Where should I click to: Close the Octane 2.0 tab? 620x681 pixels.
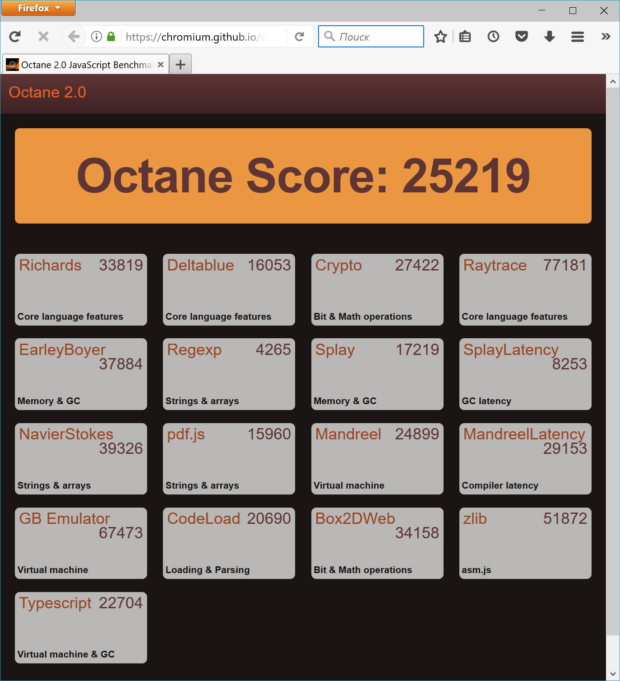161,65
